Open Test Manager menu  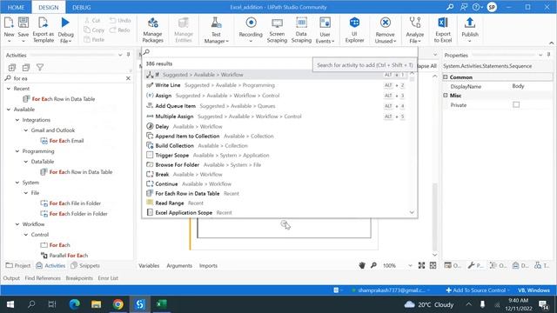pos(216,30)
